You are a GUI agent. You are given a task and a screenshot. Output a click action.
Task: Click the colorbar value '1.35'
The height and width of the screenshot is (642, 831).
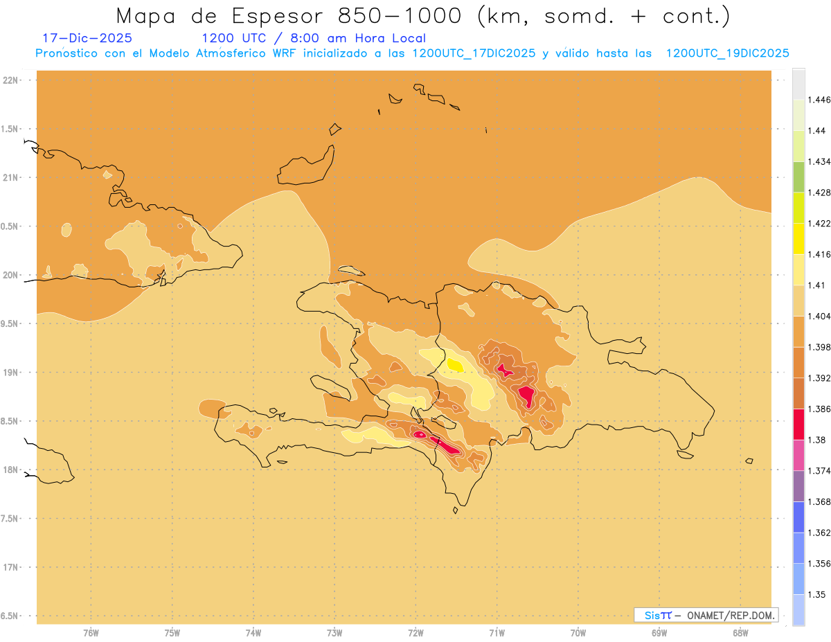(x=818, y=594)
